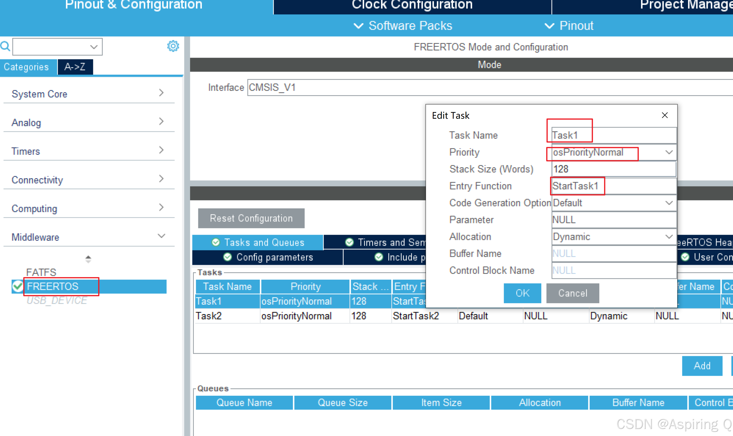733x436 pixels.
Task: Expand the Connectivity category
Action: pos(89,180)
